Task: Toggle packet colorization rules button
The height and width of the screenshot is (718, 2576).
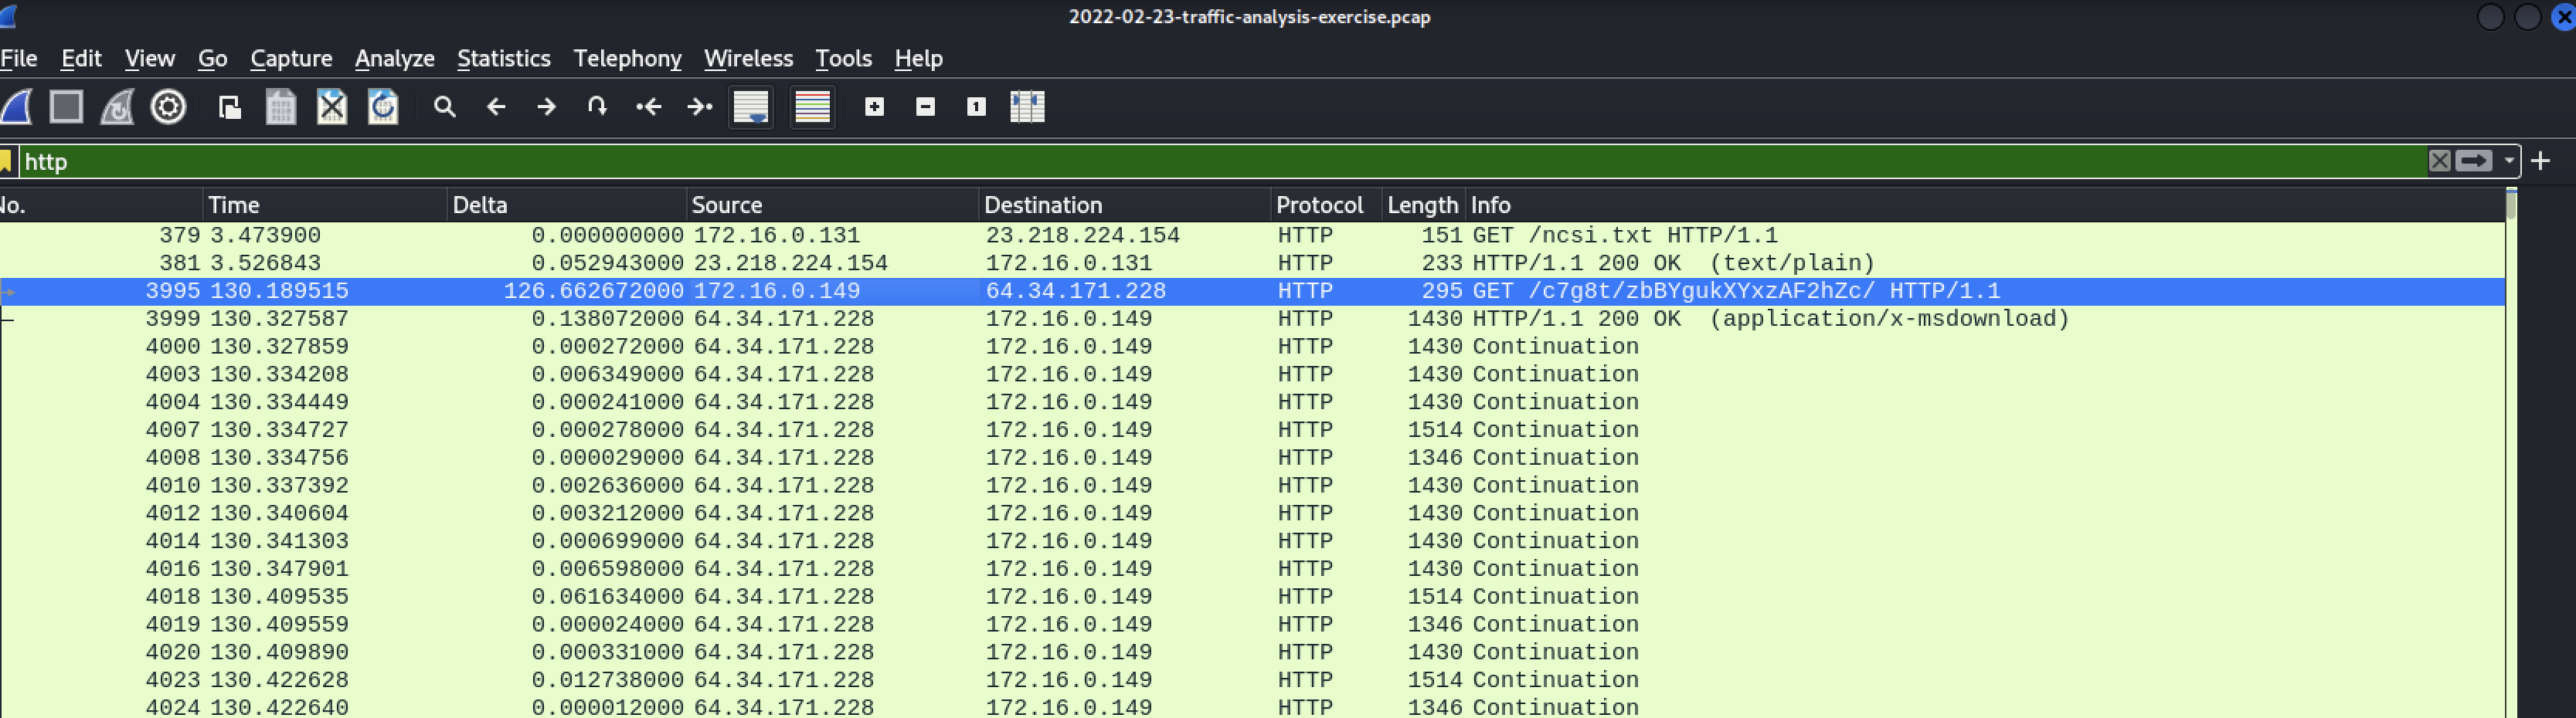Action: point(812,107)
